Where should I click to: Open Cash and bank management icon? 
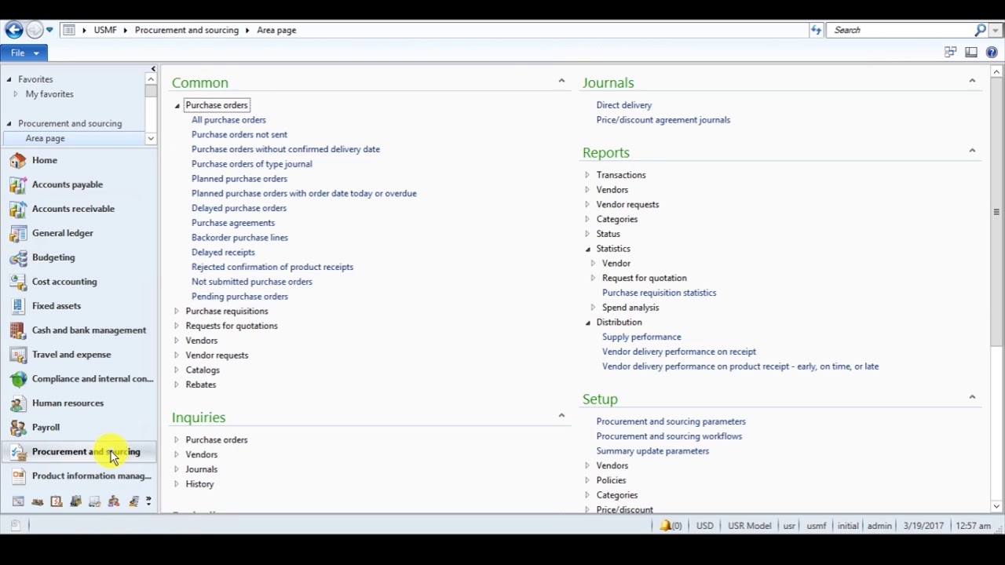(x=18, y=330)
